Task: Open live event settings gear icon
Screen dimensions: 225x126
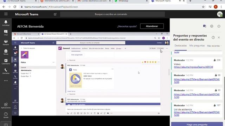Action: coord(212,26)
